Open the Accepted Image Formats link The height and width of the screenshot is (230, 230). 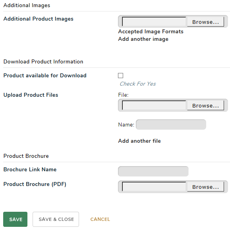[x=151, y=31]
